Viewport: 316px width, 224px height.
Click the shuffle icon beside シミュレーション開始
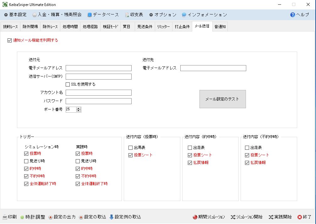point(233,217)
